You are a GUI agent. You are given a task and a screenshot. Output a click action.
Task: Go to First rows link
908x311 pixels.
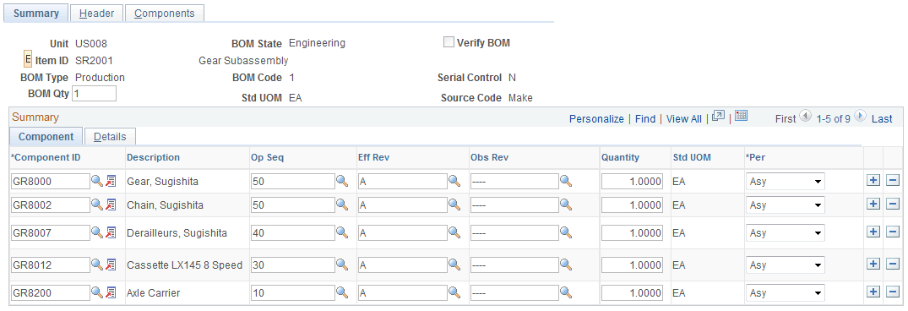786,118
